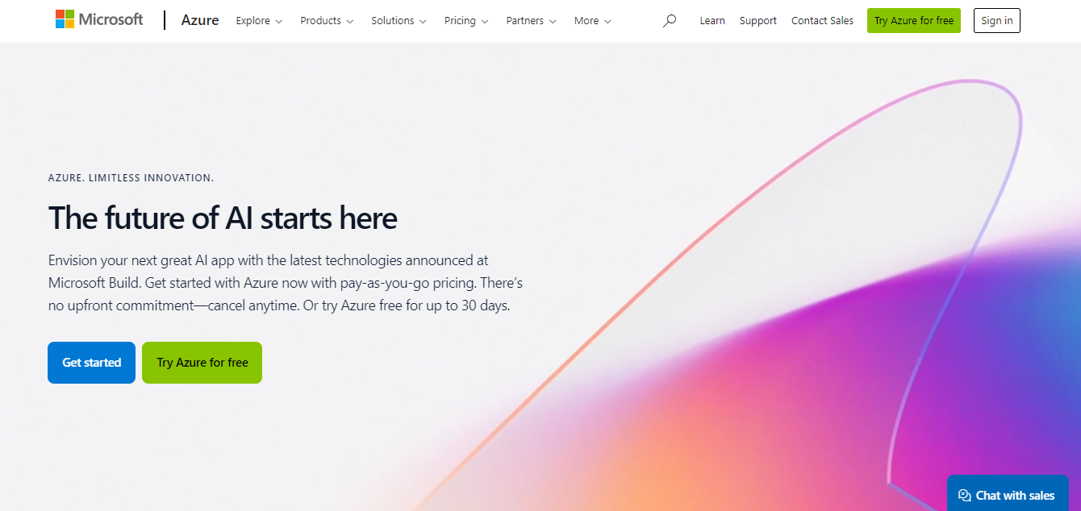This screenshot has height=511, width=1081.
Task: Click the chevron next to Explore
Action: [278, 22]
